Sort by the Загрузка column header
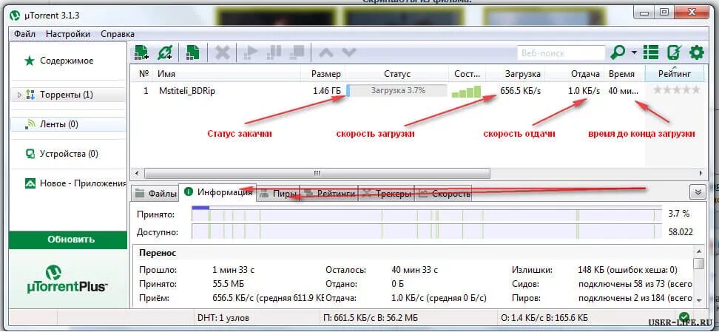719x332 pixels. (516, 74)
